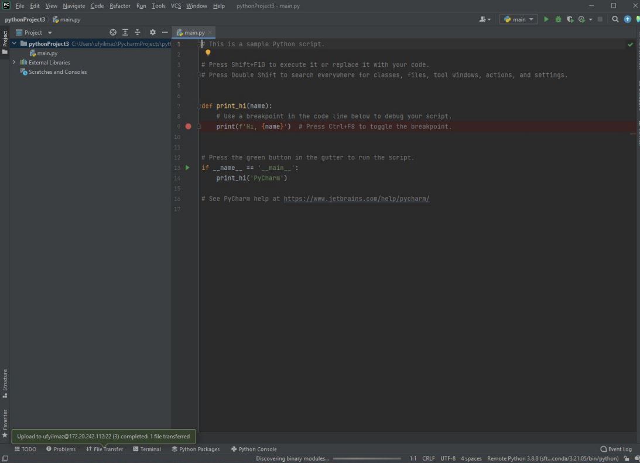Open the Project view mode dropdown

[49, 32]
